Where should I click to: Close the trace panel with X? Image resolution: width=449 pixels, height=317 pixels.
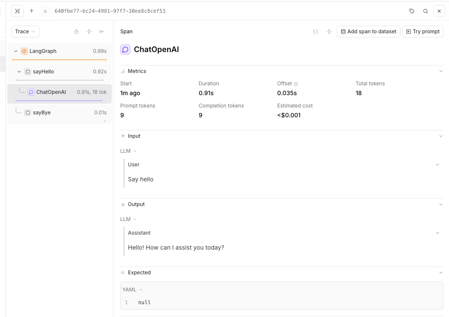click(x=439, y=11)
